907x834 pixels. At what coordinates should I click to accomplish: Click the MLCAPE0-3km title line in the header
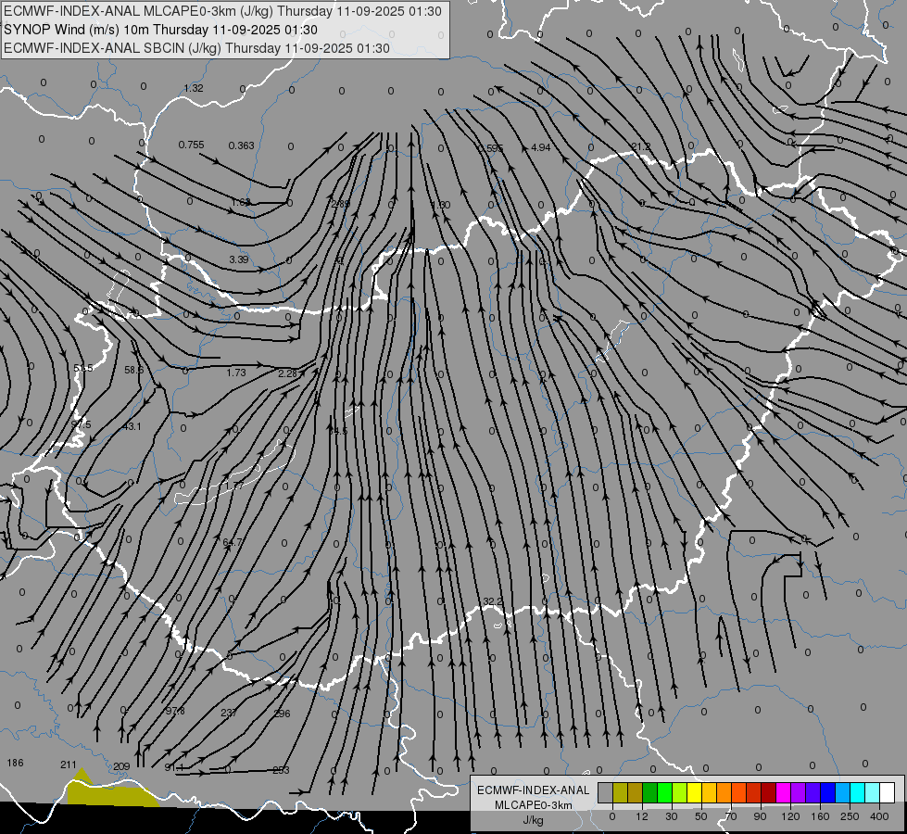[x=222, y=11]
